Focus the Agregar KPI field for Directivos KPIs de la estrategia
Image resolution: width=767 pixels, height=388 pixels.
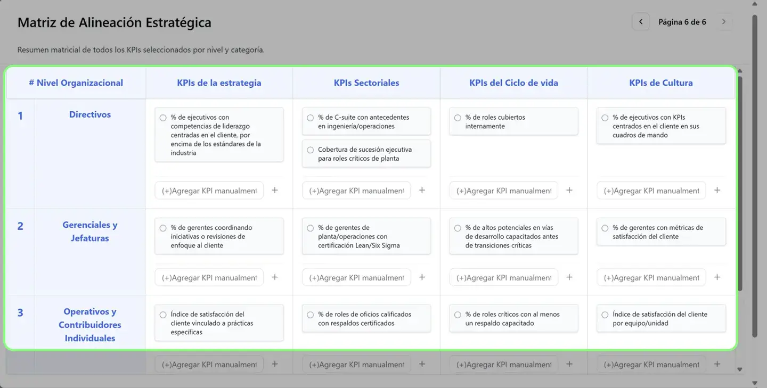209,191
